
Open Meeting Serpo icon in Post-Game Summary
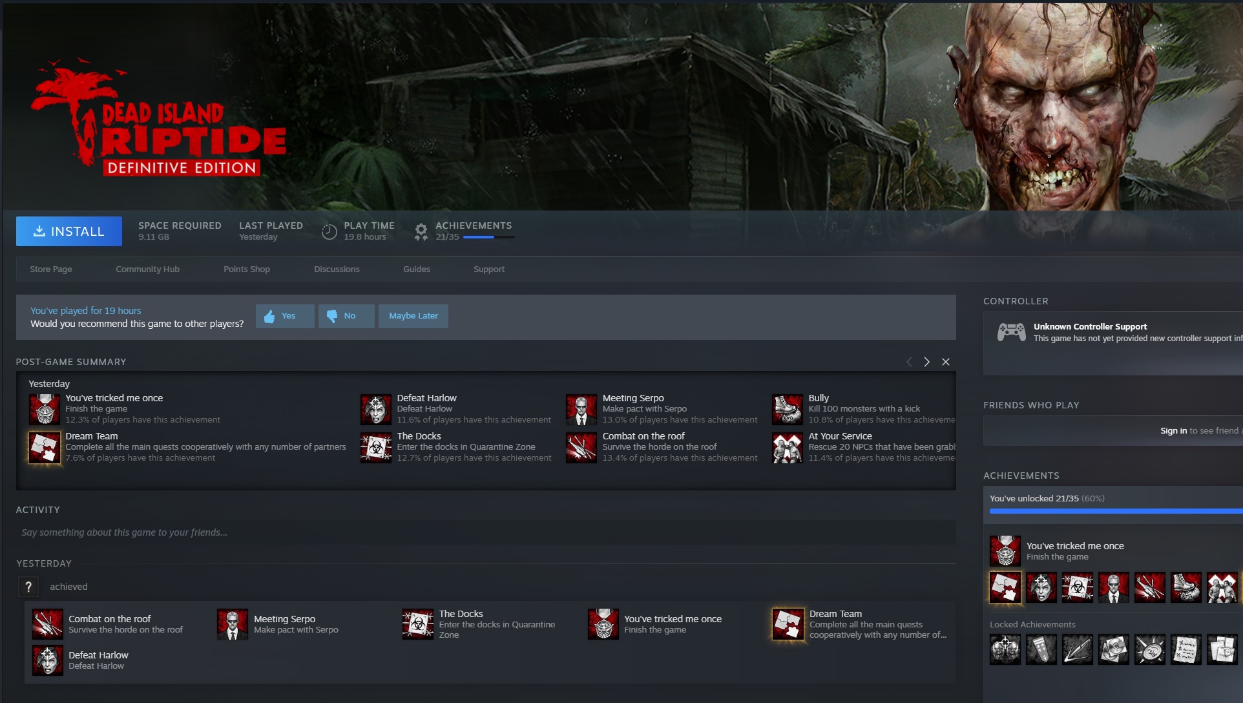(x=581, y=409)
